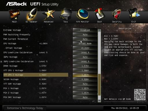
Task: Click the QR code image
Action: (x=140, y=95)
